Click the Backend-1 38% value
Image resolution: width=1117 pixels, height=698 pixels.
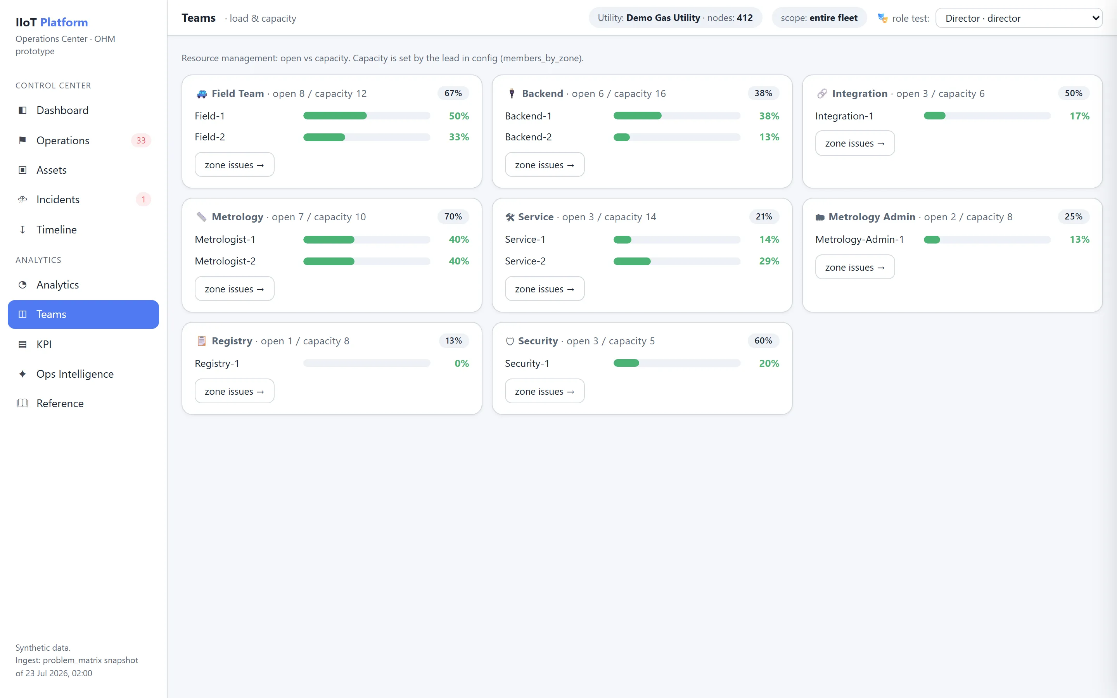tap(769, 116)
